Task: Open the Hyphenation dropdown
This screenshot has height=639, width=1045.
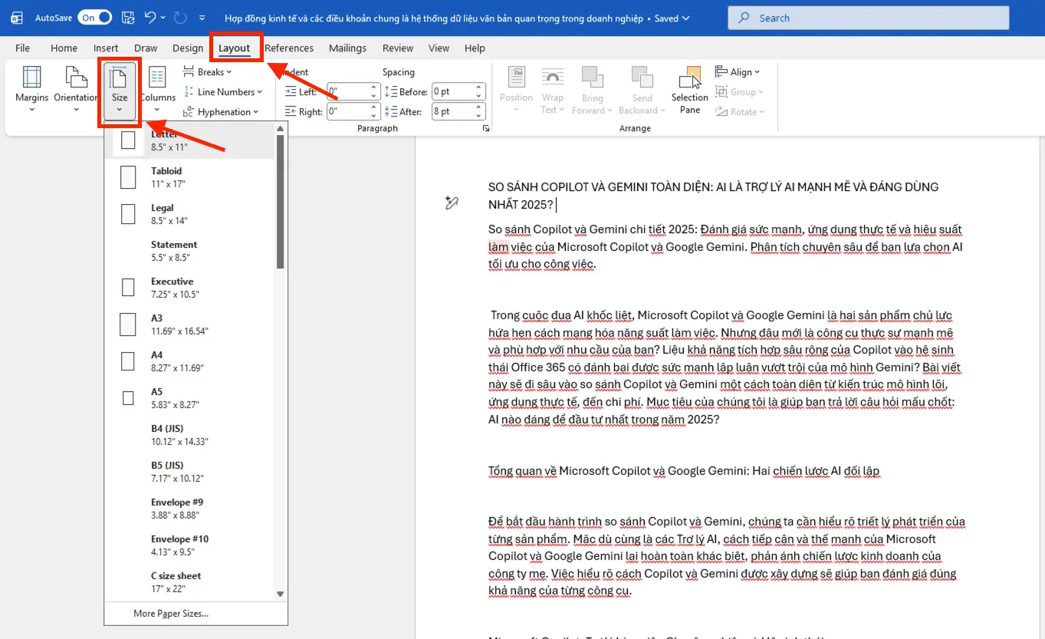Action: (x=222, y=111)
